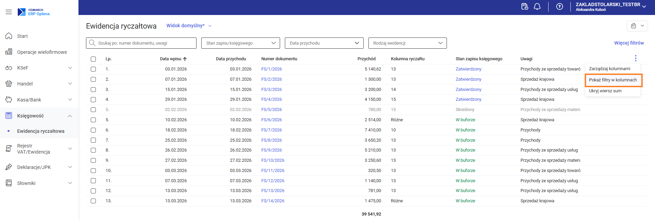Screen dimensions: 655x220
Task: Click the notification bell icon
Action: click(x=537, y=6)
